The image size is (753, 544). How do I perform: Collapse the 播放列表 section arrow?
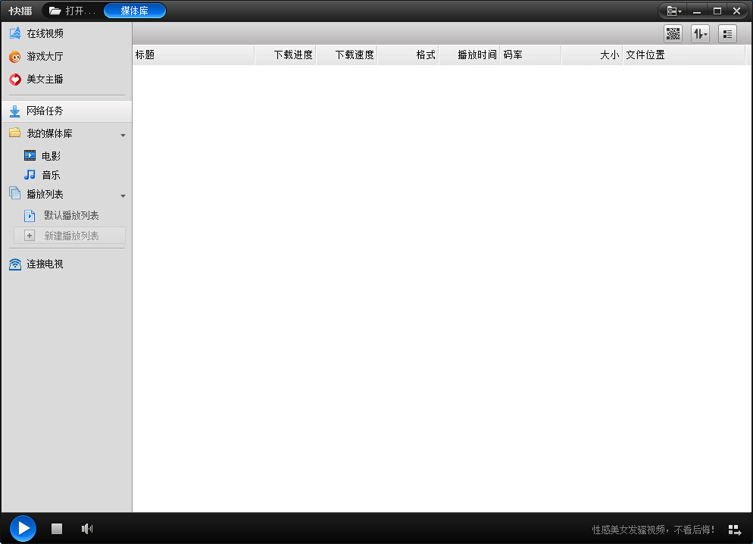[x=123, y=196]
